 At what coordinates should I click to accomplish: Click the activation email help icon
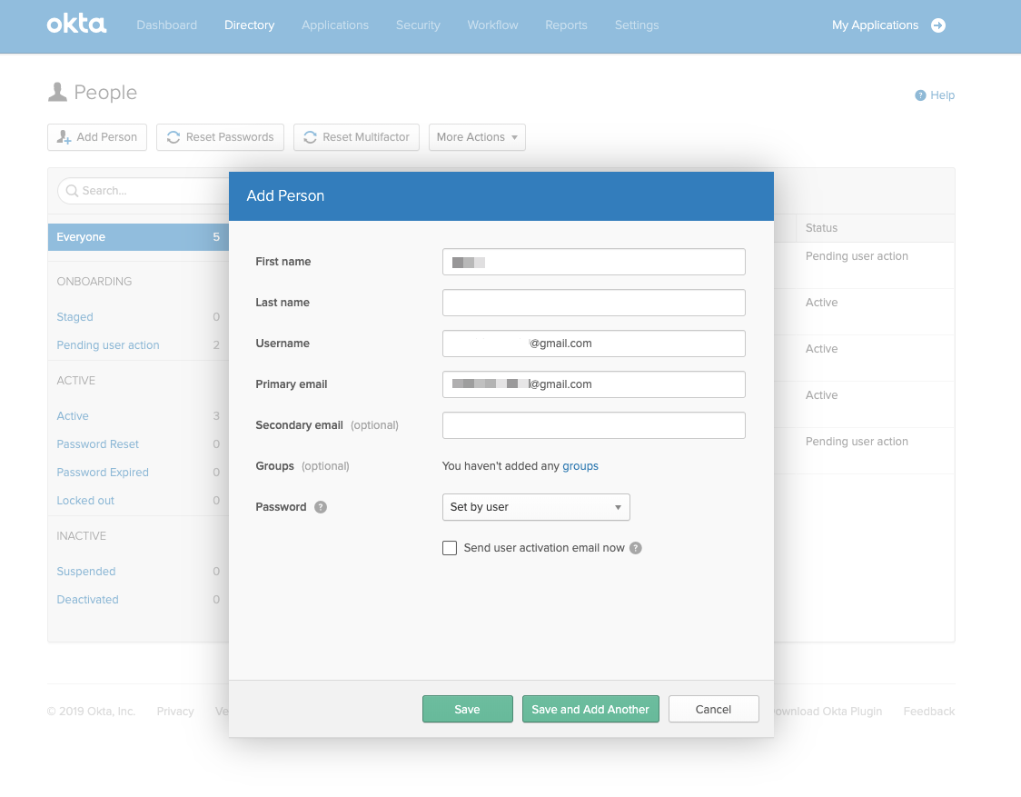636,548
